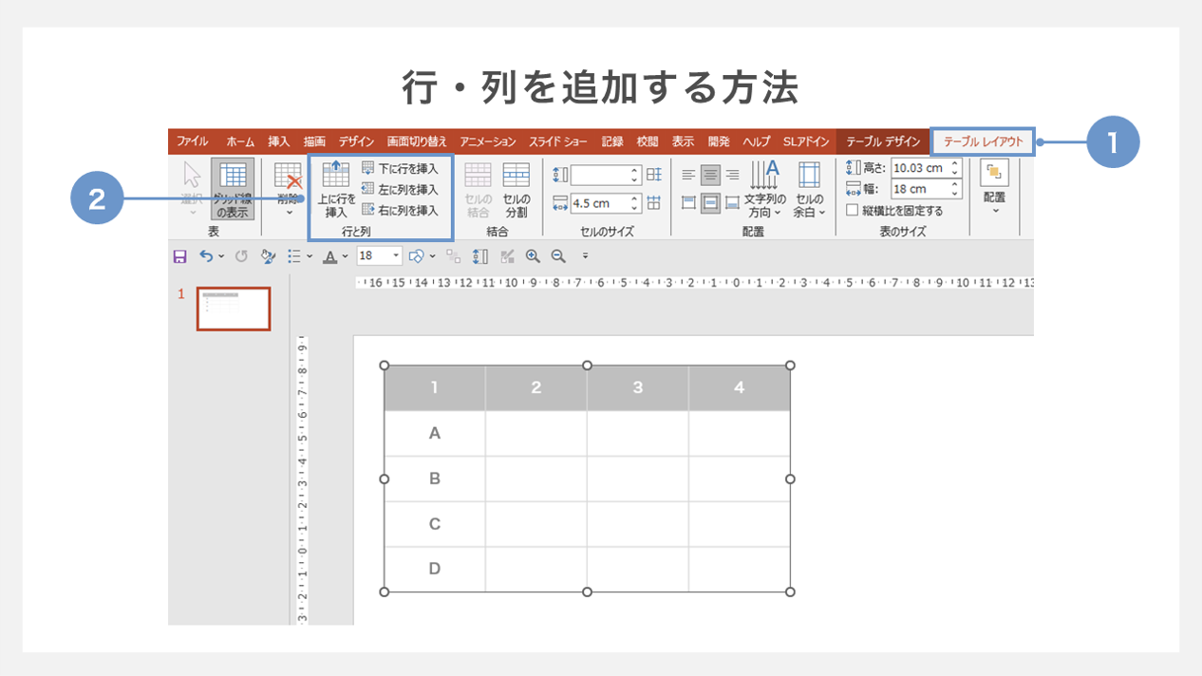Open the Undo history dropdown arrow

click(x=221, y=256)
